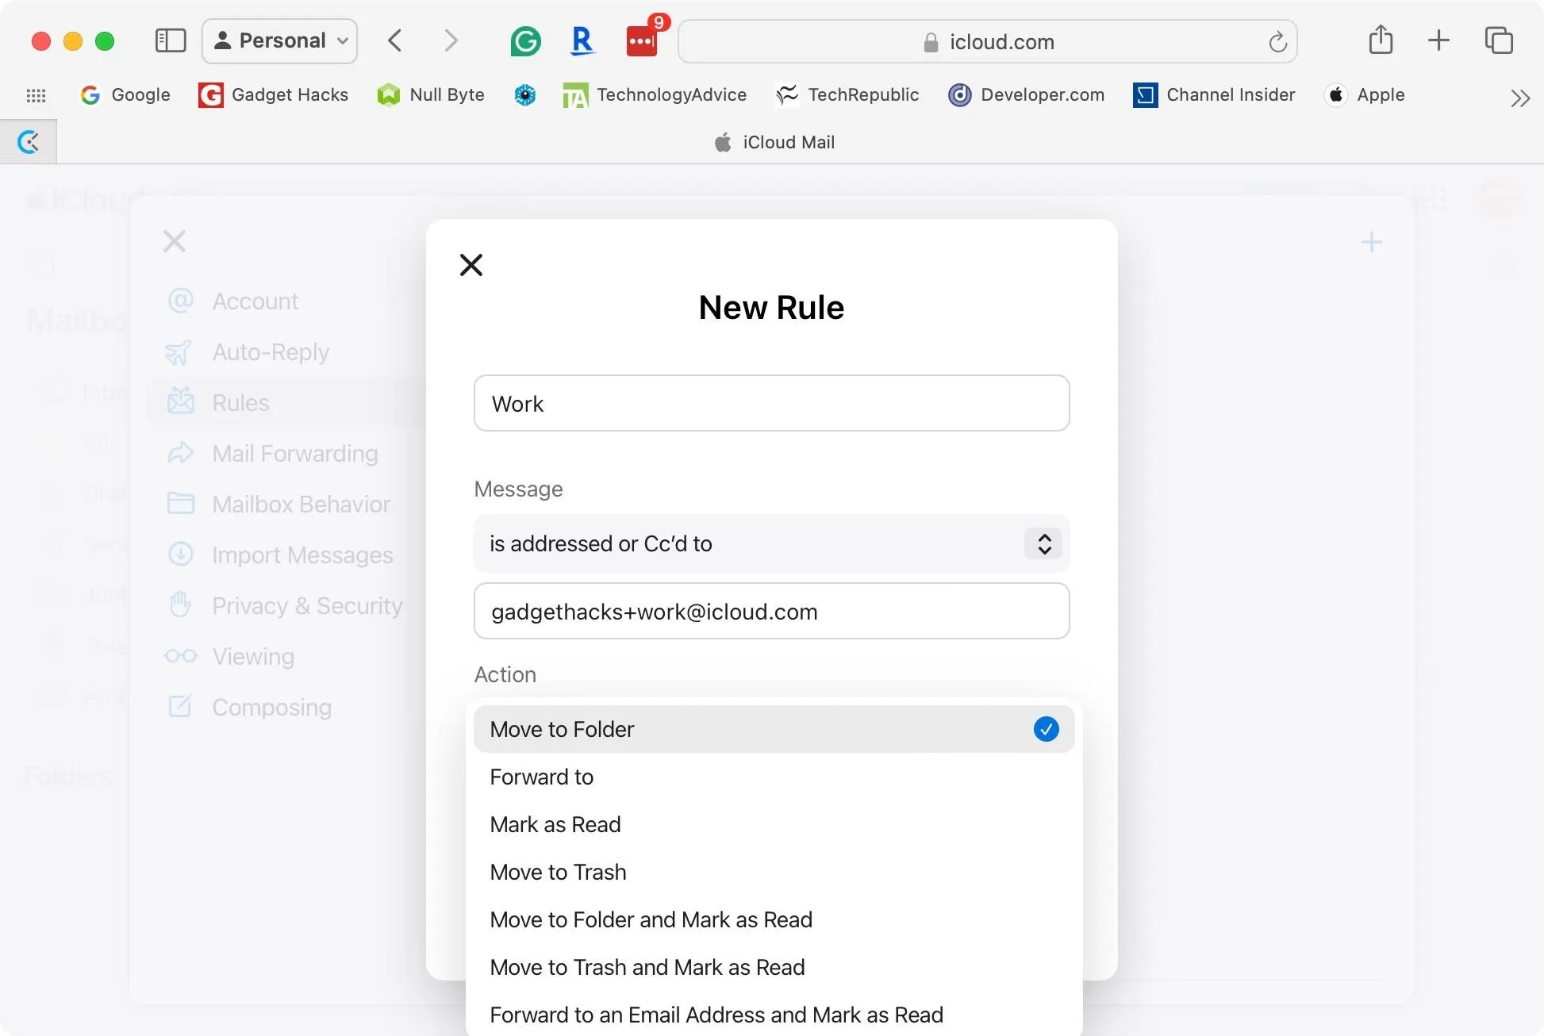Show more bookmarks with double chevron
This screenshot has height=1036, width=1544.
pos(1519,98)
